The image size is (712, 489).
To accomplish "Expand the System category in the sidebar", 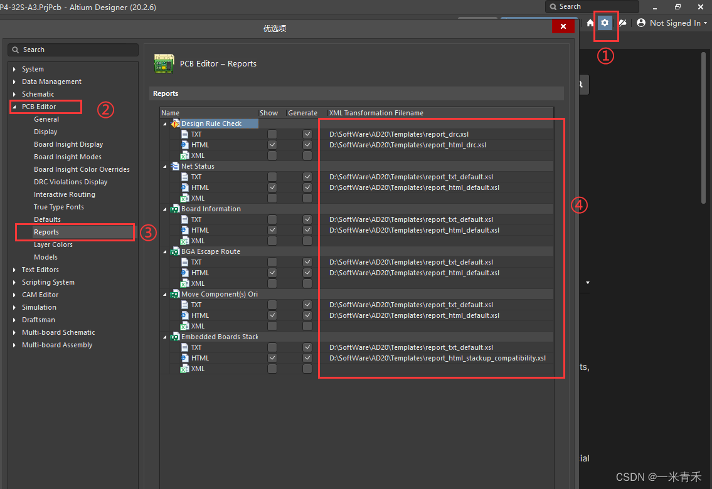I will pos(14,69).
